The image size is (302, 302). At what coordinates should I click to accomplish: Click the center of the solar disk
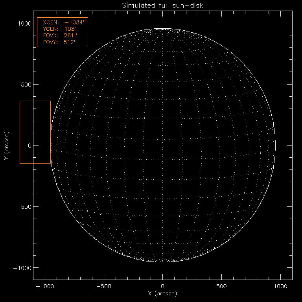[163, 145]
